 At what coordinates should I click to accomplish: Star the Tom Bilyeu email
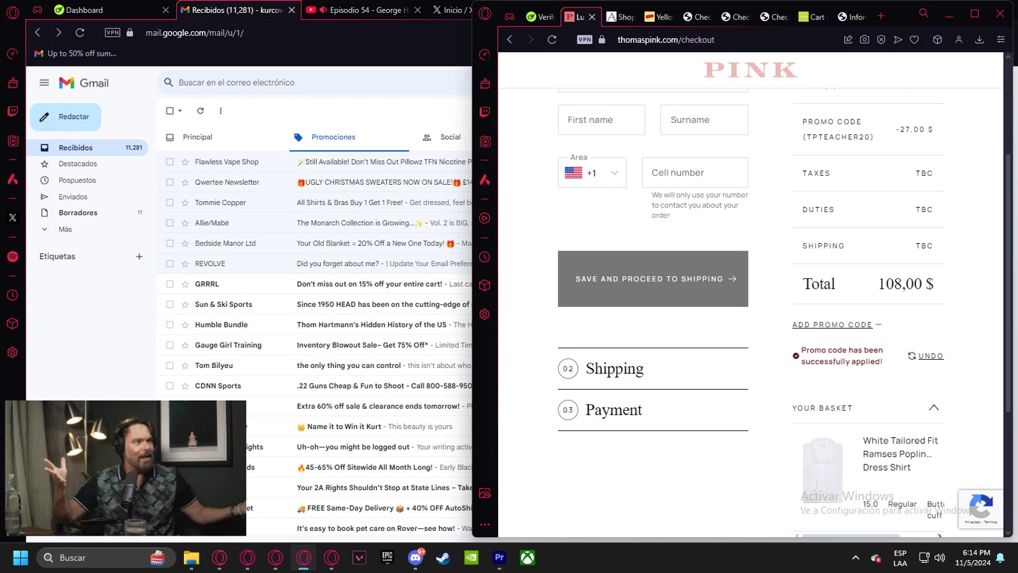185,365
